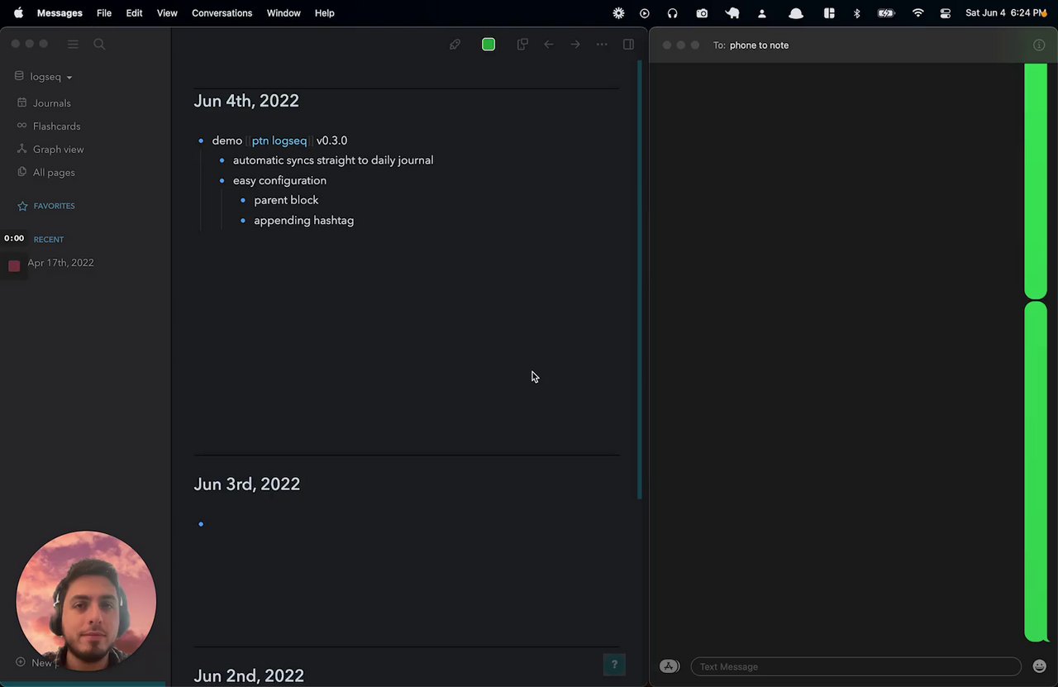This screenshot has height=687, width=1058.
Task: Open the Messages app menu
Action: click(60, 13)
